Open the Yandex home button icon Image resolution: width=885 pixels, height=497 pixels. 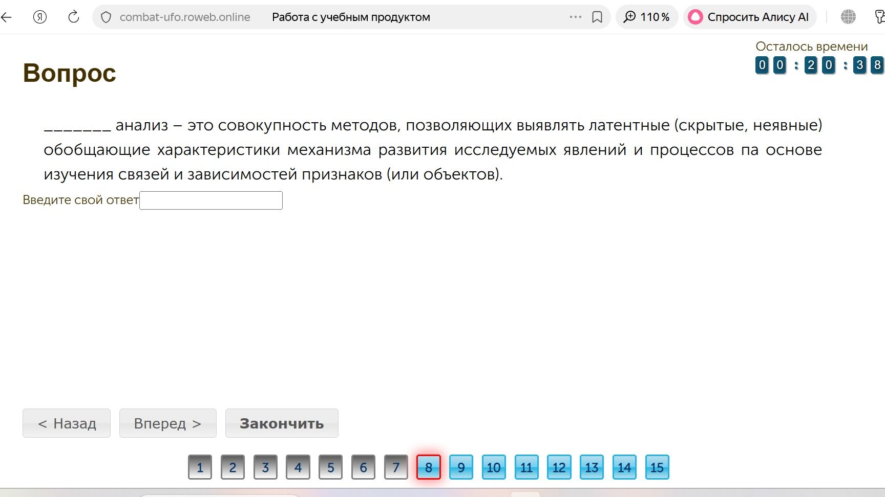[x=40, y=17]
